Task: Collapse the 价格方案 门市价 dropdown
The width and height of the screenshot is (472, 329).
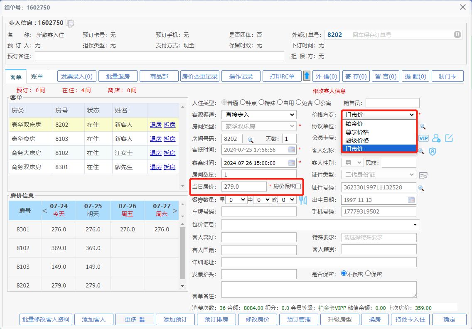Action: pos(379,115)
